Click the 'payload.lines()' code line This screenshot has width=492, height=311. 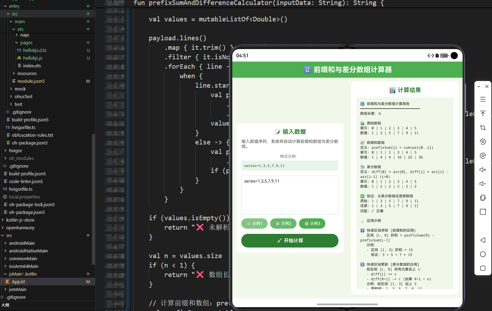point(178,38)
